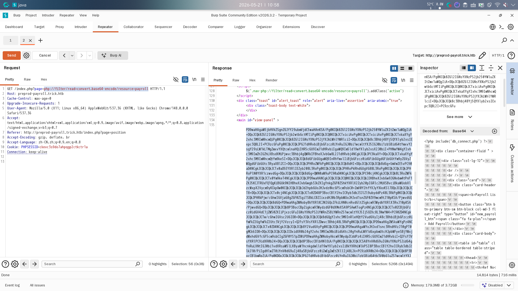Viewport: 518px width, 291px height.
Task: Select side-by-side request/response layout
Action: click(394, 68)
